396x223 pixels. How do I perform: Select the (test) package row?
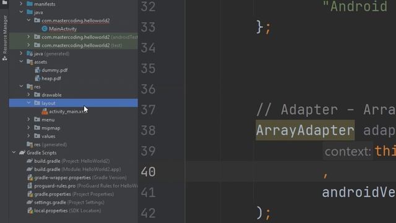point(73,45)
